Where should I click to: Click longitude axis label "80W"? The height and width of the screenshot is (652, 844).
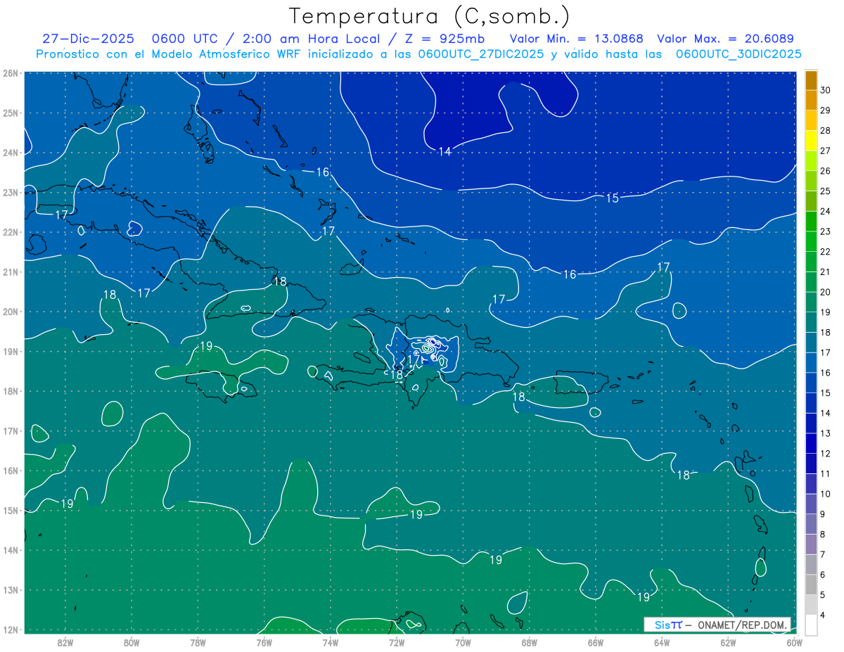pos(131,642)
